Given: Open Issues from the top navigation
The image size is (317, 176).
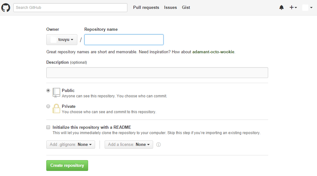Looking at the screenshot, I should pyautogui.click(x=171, y=8).
